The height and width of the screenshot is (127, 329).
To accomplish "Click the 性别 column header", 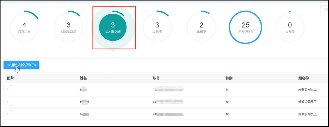I will click(x=229, y=78).
